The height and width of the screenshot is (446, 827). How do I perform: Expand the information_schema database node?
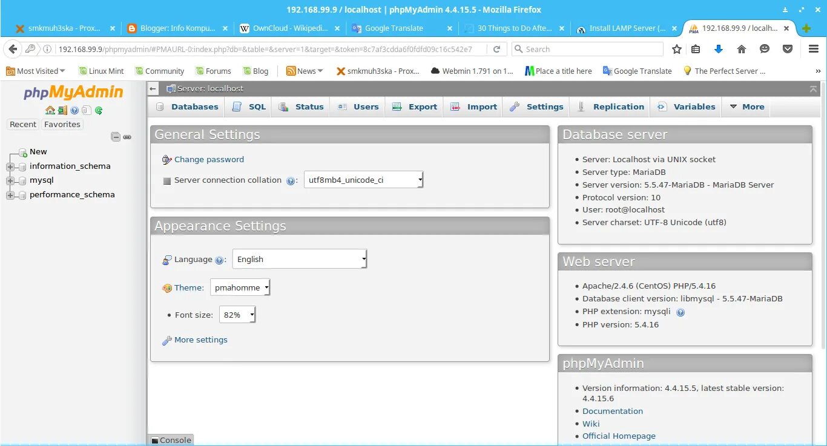point(10,166)
